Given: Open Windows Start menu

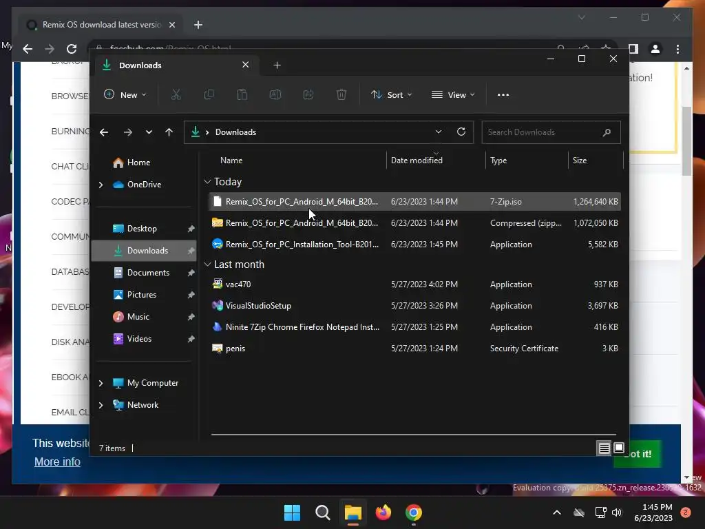Looking at the screenshot, I should click(292, 512).
